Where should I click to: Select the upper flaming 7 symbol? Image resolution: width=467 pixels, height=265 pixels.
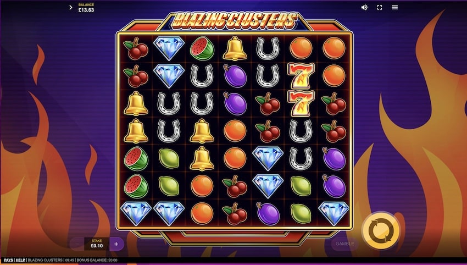point(301,76)
